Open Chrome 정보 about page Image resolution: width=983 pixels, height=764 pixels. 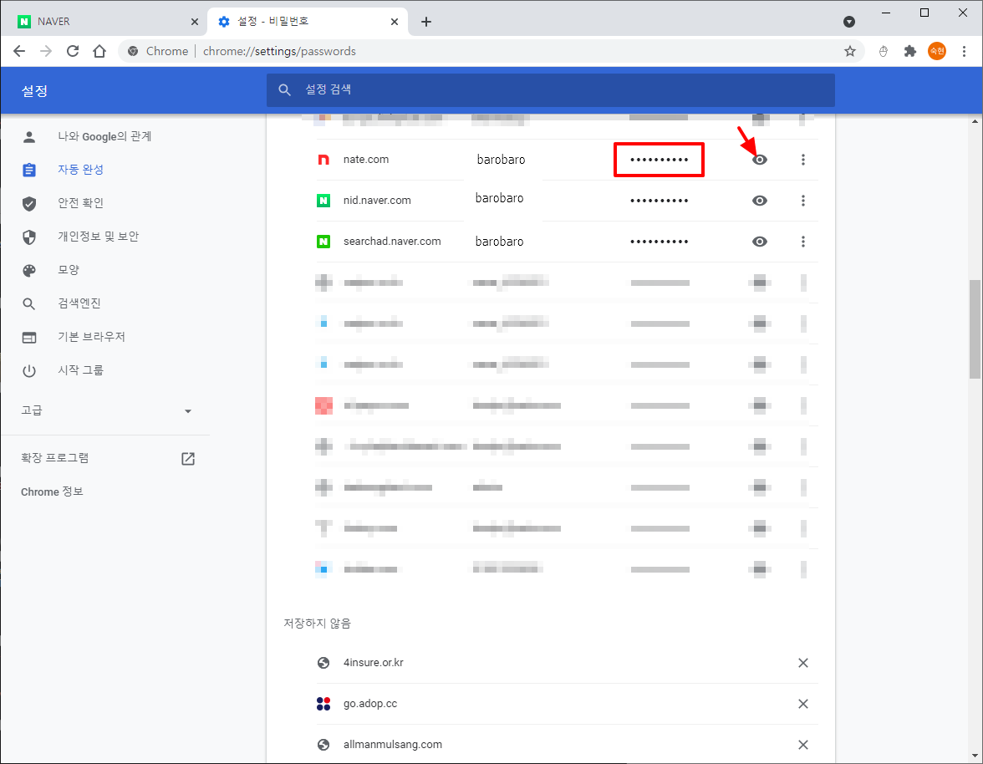click(x=52, y=492)
